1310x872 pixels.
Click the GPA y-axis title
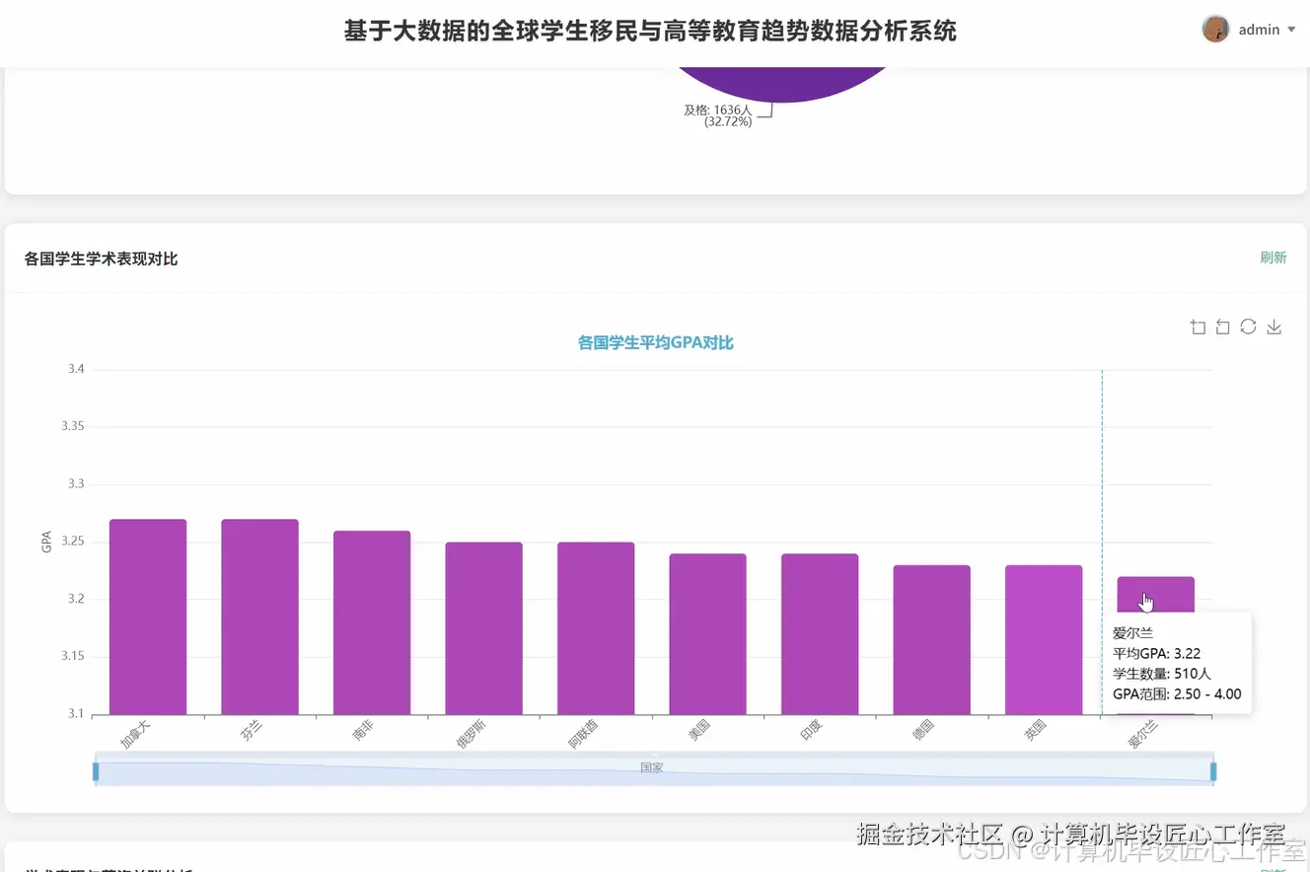coord(46,542)
